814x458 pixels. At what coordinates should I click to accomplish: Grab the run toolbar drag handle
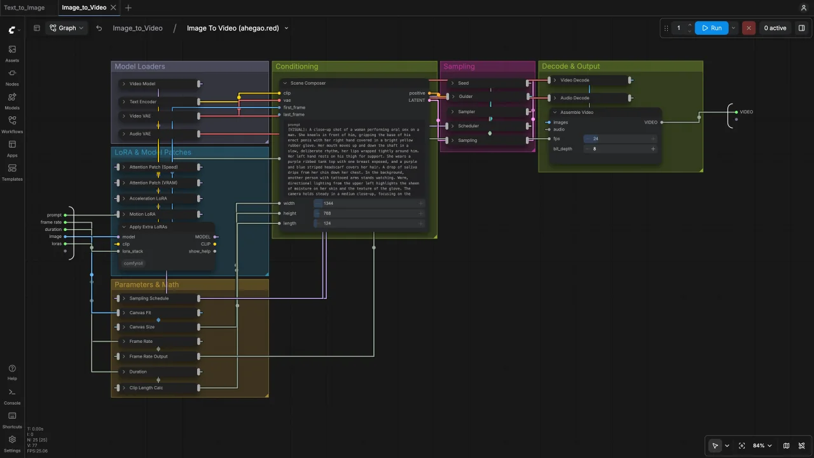pos(666,28)
